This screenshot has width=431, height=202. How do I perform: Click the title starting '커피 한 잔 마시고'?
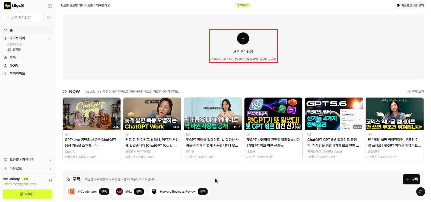point(151,143)
